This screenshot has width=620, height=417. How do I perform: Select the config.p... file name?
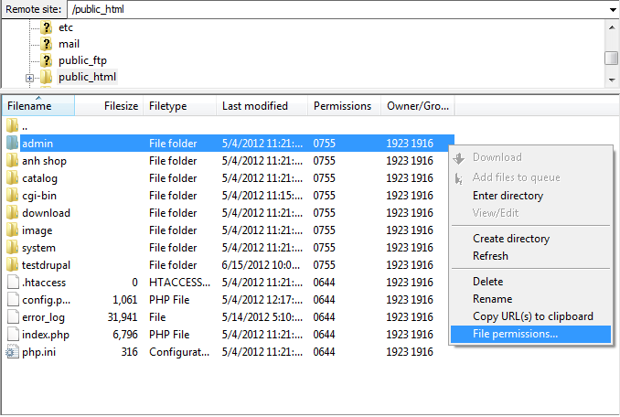click(47, 300)
